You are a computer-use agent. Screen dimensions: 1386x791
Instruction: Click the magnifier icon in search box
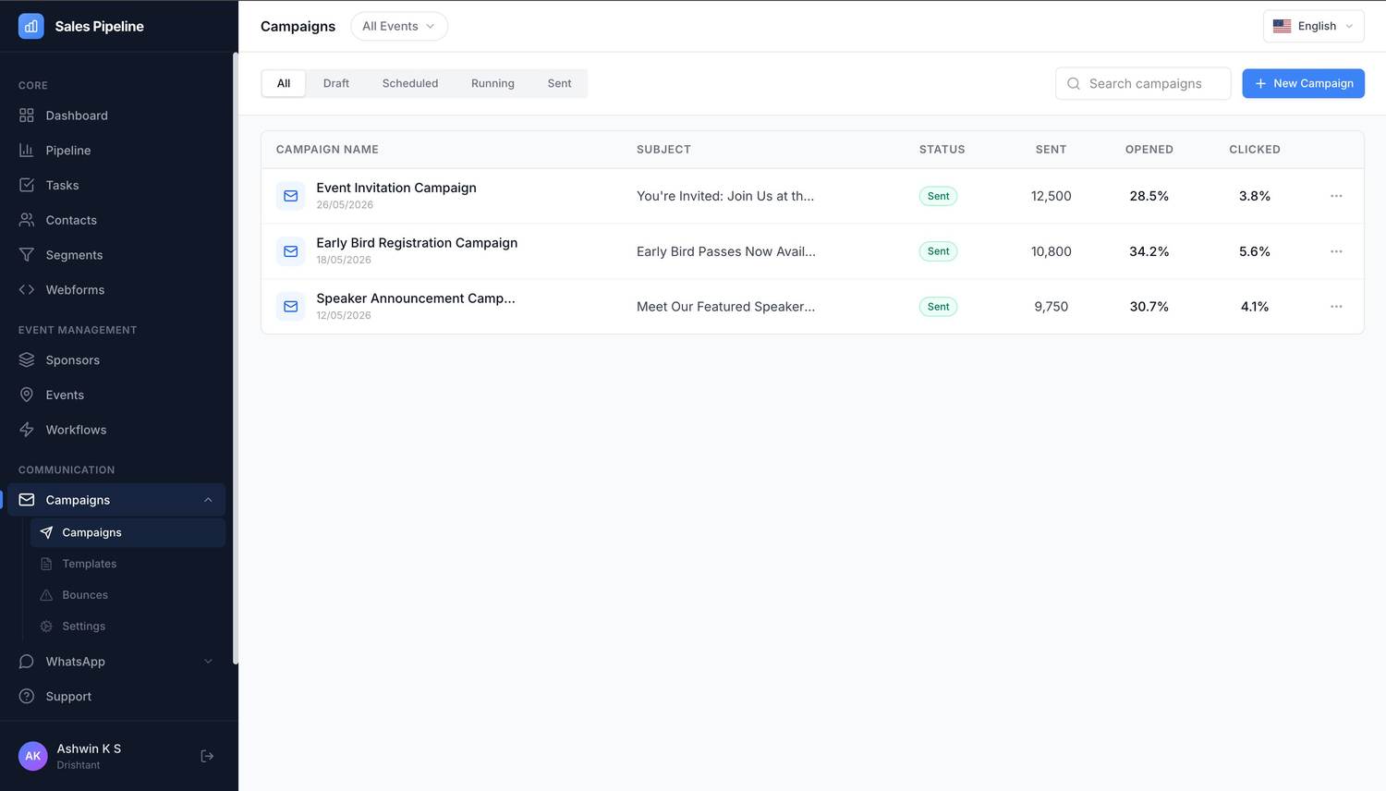coord(1074,83)
